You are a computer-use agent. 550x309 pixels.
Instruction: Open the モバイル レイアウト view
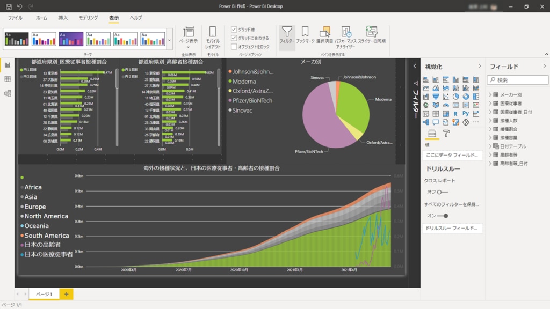[x=213, y=38]
